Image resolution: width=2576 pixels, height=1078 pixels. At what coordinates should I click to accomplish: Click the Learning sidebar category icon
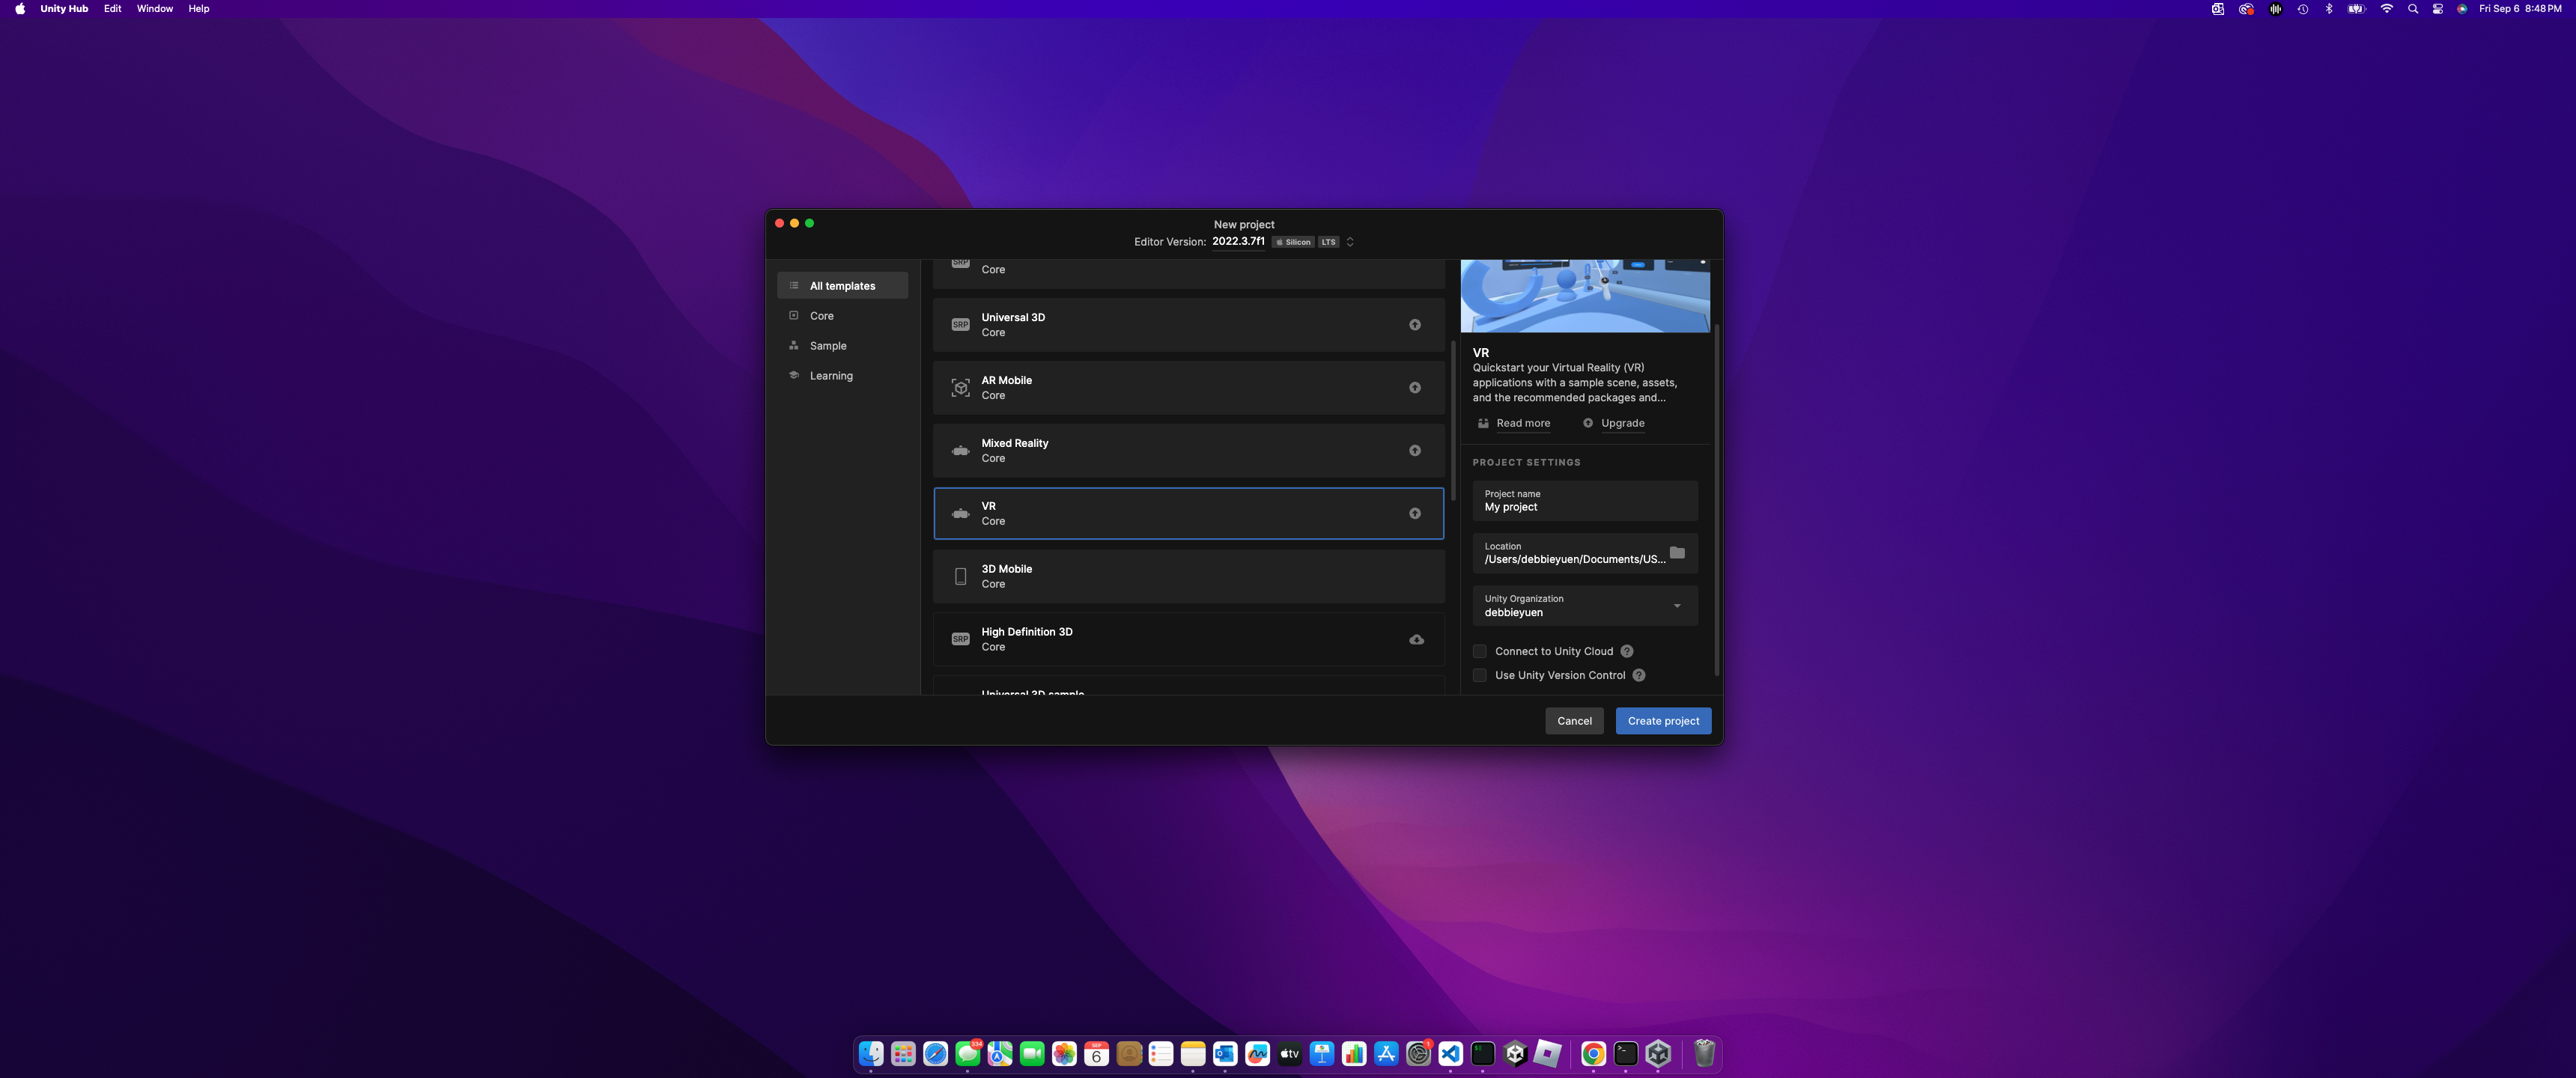(x=794, y=375)
